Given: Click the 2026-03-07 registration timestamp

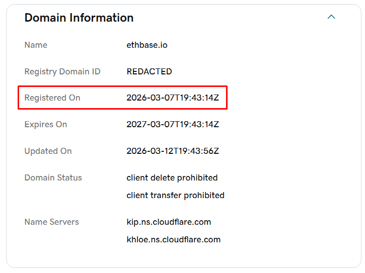Looking at the screenshot, I should coord(173,98).
